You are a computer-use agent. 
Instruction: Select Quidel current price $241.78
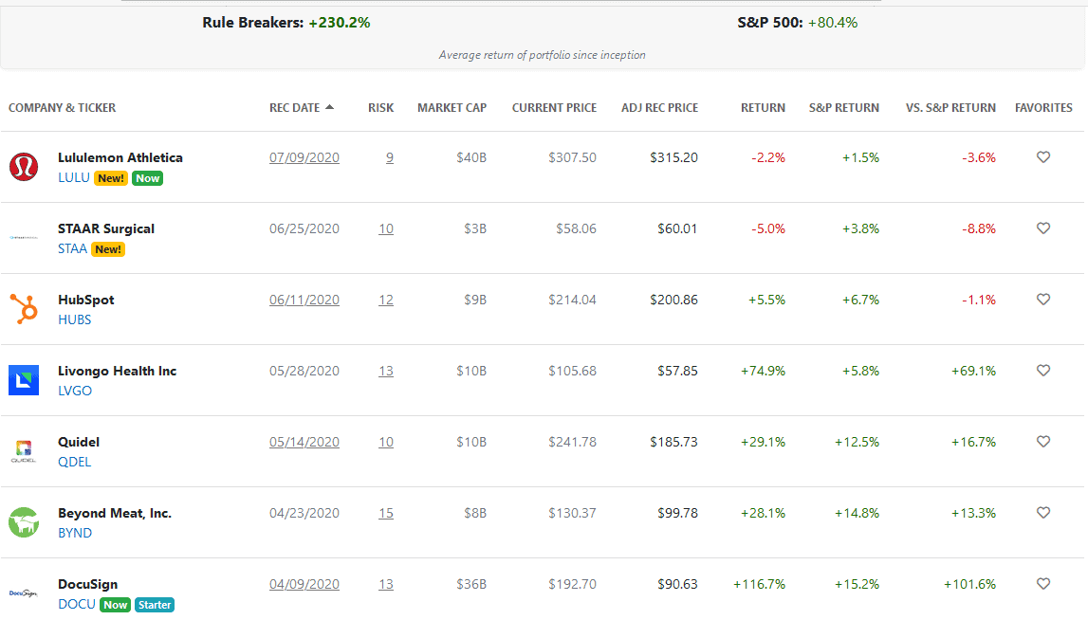pyautogui.click(x=572, y=442)
